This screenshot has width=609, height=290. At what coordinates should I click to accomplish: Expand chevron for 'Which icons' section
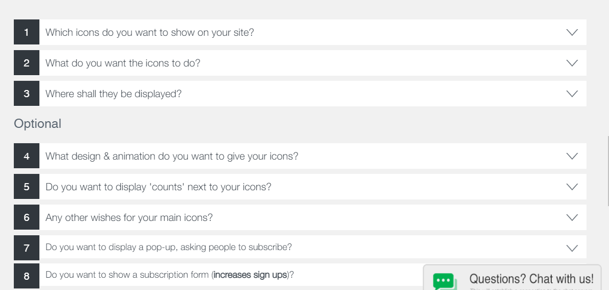tap(572, 32)
